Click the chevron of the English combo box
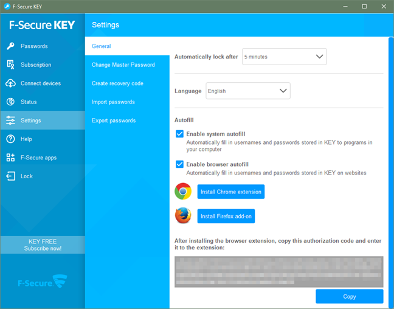 click(x=283, y=91)
